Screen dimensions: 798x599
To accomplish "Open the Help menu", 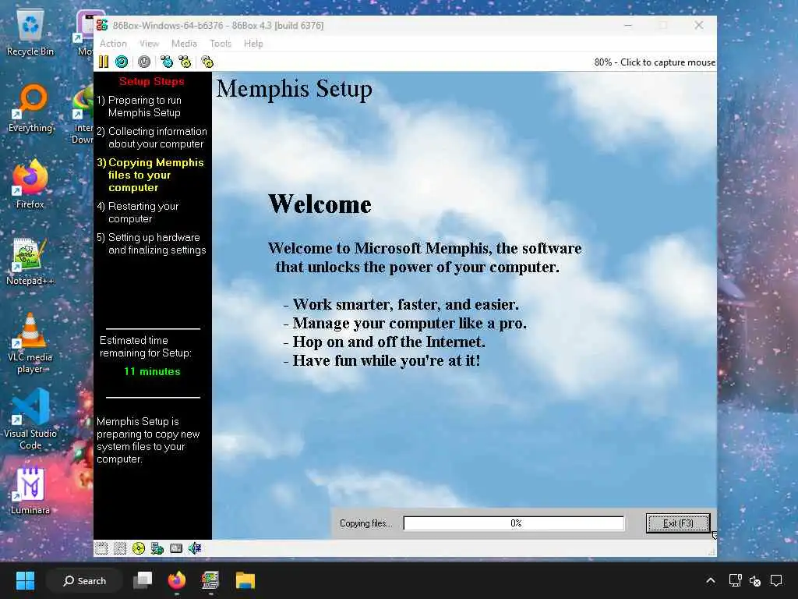I will click(x=253, y=44).
